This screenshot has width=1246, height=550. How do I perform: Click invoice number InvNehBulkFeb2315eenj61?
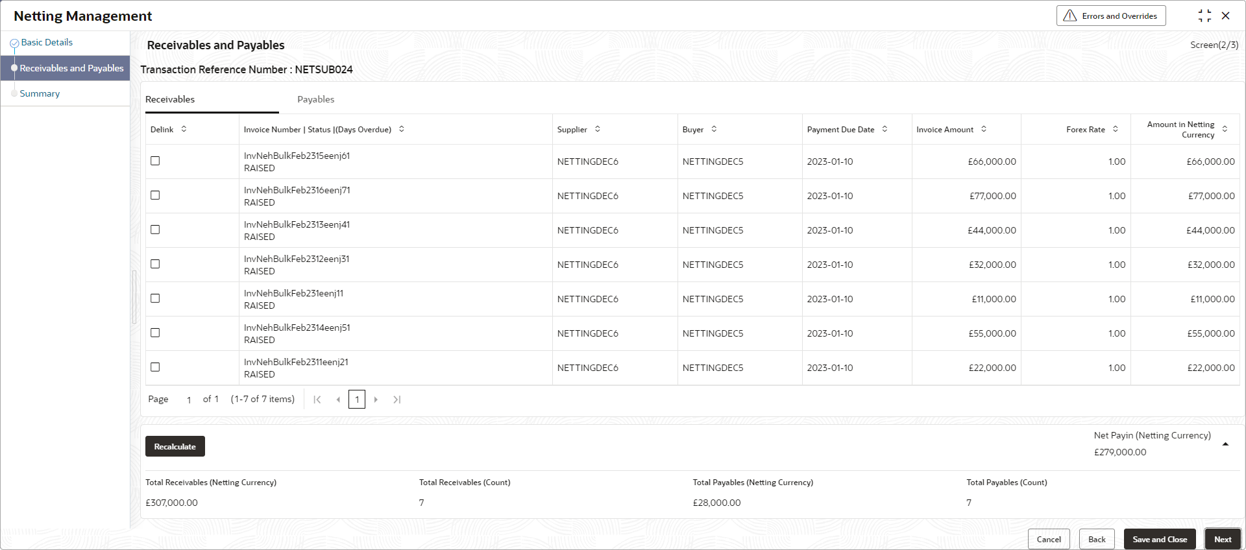tap(297, 156)
